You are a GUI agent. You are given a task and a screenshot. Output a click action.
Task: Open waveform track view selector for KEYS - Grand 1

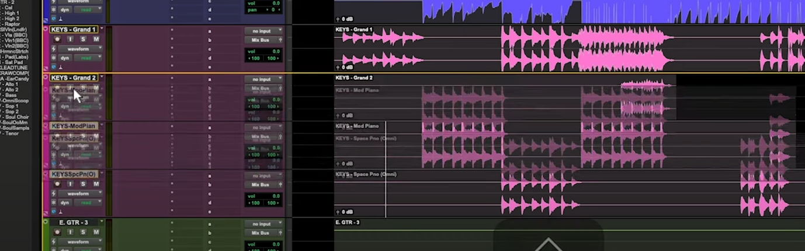coord(81,49)
